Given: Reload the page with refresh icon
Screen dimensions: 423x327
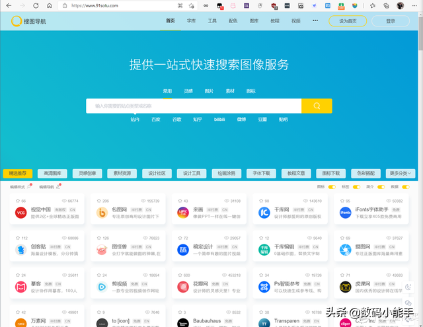Looking at the screenshot, I should tap(36, 6).
